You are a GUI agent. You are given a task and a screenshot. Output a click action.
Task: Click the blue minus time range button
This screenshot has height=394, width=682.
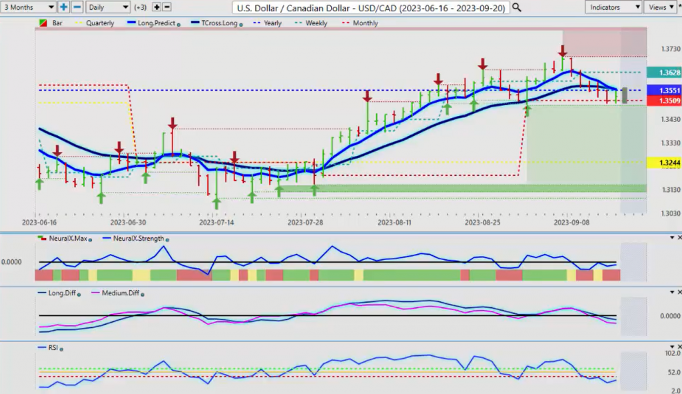click(x=77, y=7)
